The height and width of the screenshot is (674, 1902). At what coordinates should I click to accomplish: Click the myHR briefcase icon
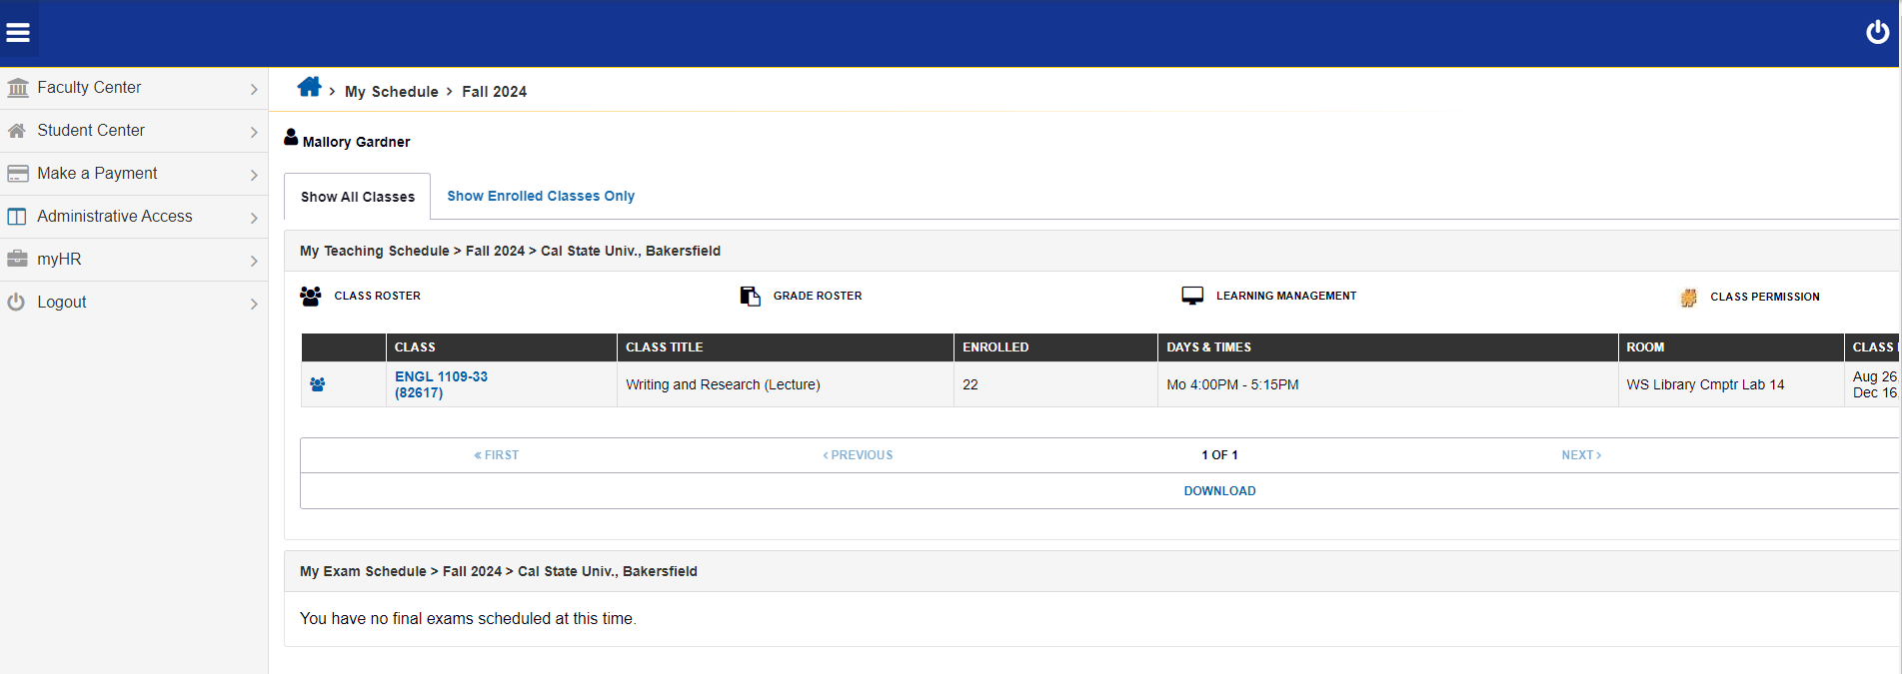point(17,260)
